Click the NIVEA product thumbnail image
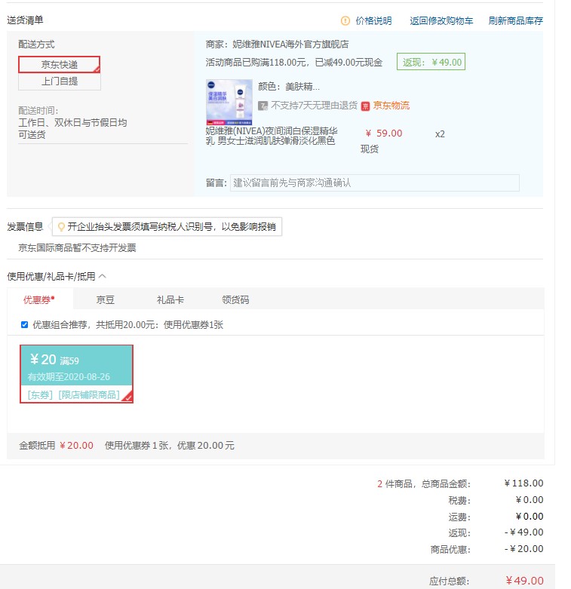The height and width of the screenshot is (589, 571). [229, 102]
